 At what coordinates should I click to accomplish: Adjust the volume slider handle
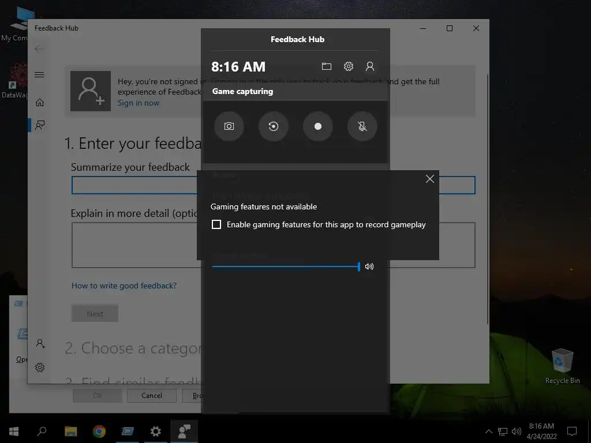click(x=359, y=266)
